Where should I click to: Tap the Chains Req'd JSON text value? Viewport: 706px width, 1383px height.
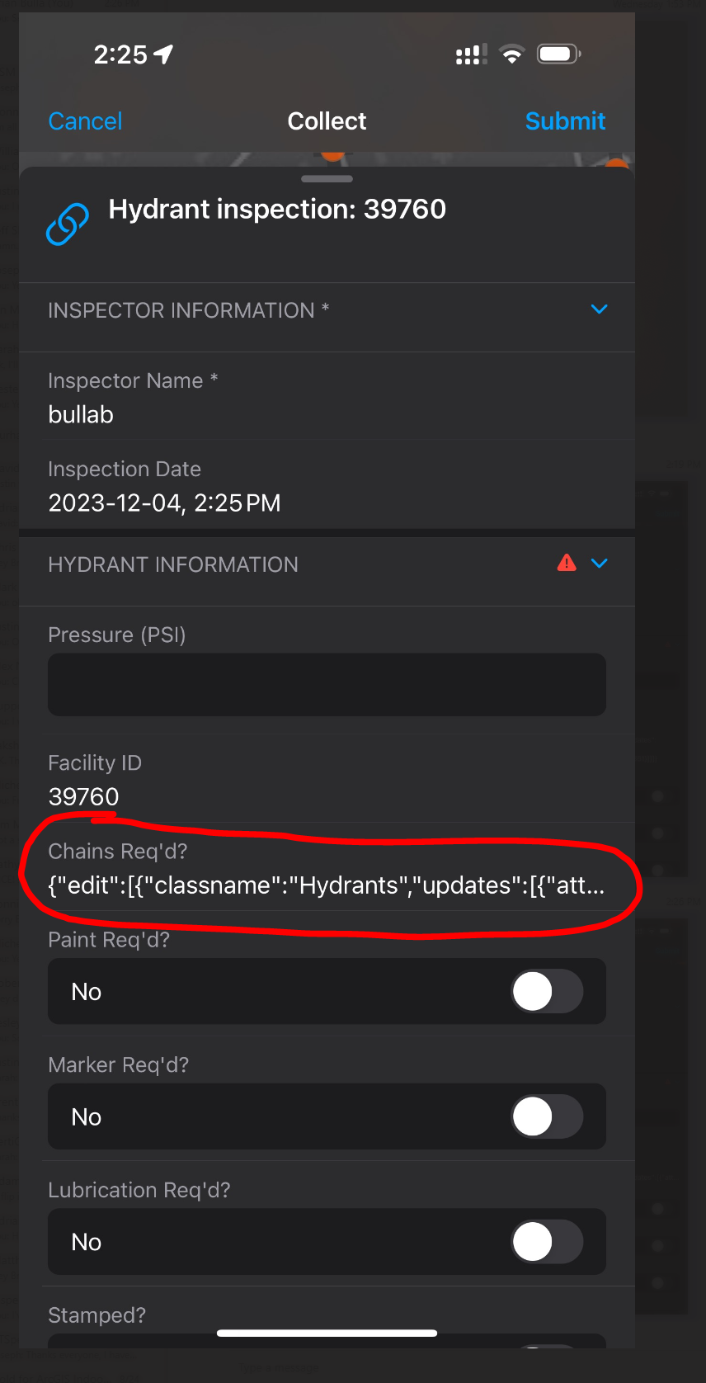(x=327, y=885)
